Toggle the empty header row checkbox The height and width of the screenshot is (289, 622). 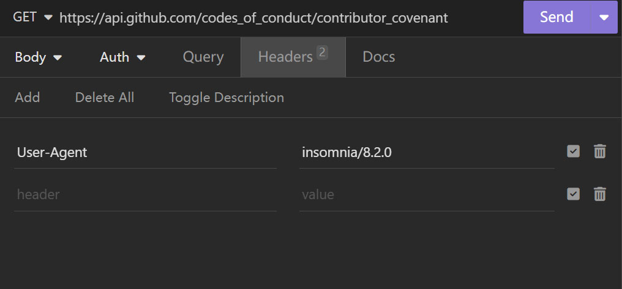pos(573,194)
